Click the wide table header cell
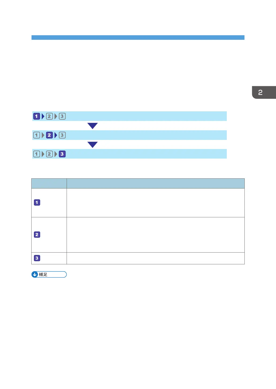The height and width of the screenshot is (389, 276). (x=155, y=183)
